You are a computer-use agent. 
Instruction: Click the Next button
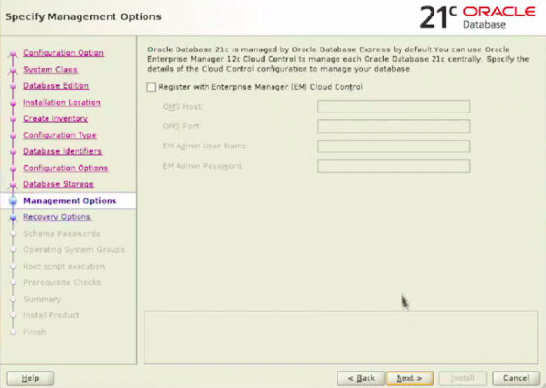pos(410,378)
